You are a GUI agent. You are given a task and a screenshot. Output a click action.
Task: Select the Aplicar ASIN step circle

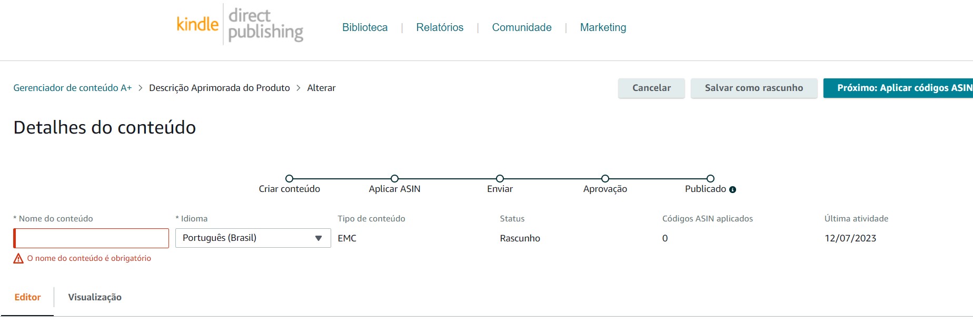click(395, 178)
